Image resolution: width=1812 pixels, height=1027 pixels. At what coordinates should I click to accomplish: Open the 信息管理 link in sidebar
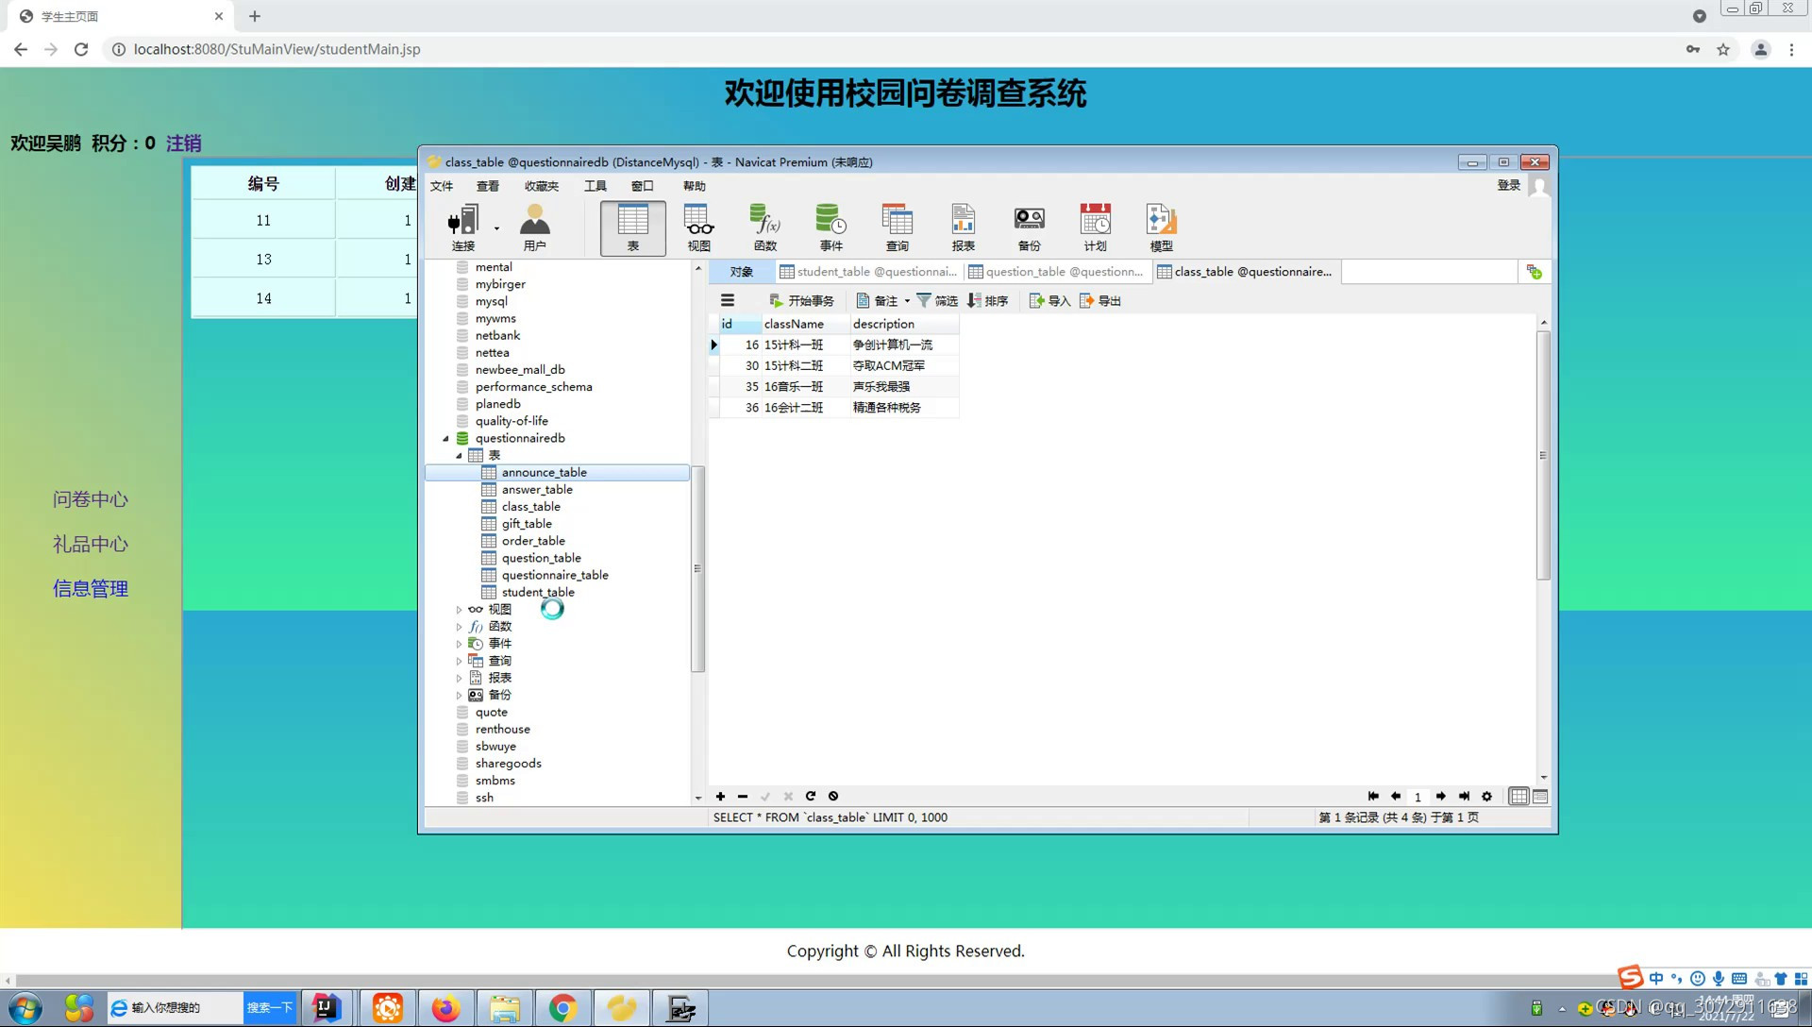pyautogui.click(x=91, y=589)
